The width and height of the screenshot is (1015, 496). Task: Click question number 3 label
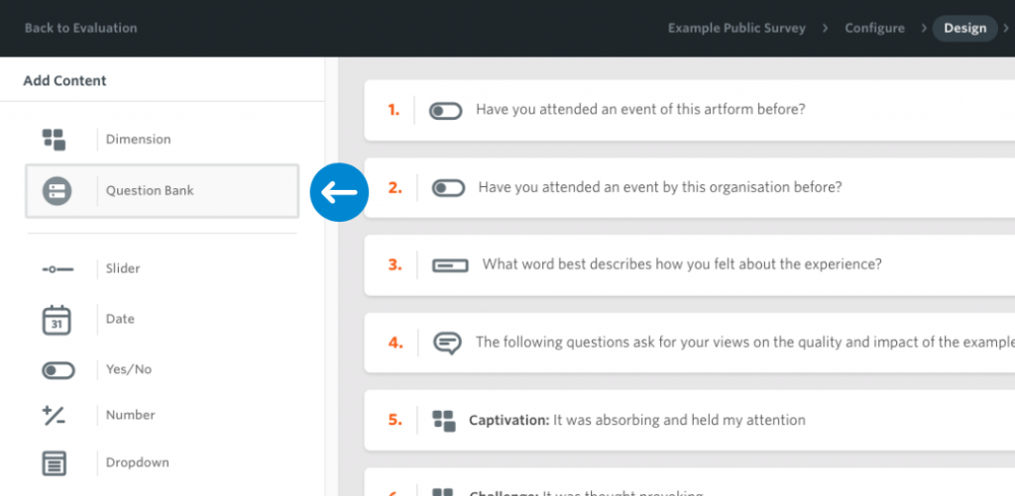click(x=395, y=265)
